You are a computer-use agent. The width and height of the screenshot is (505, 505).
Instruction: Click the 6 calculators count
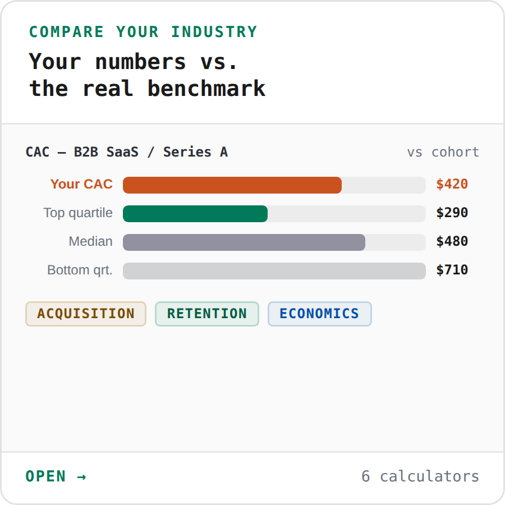point(420,476)
